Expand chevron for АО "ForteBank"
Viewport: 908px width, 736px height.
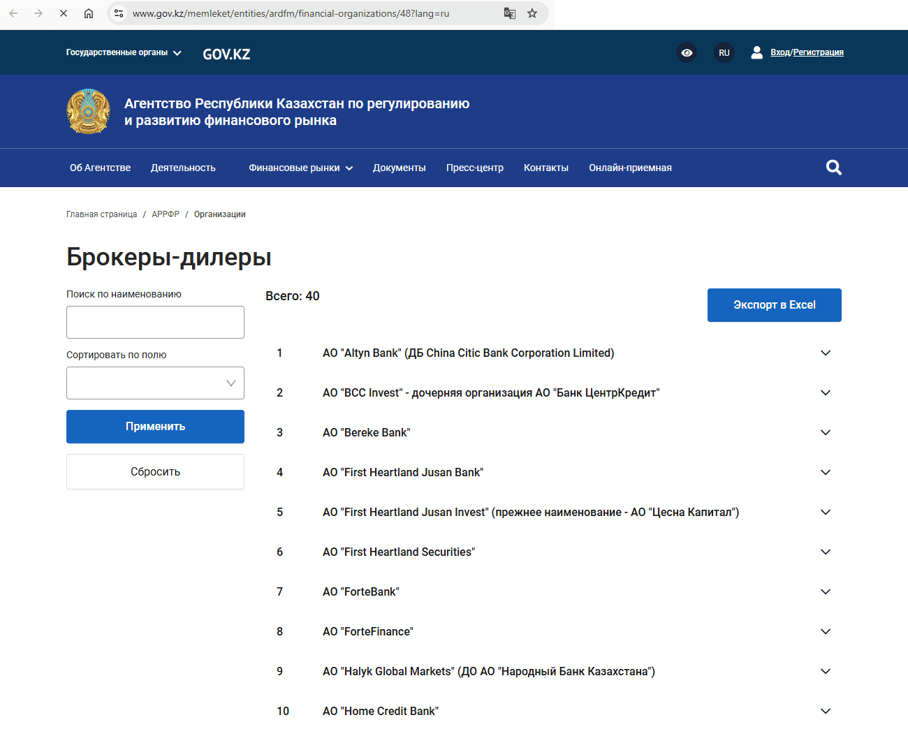pyautogui.click(x=826, y=591)
